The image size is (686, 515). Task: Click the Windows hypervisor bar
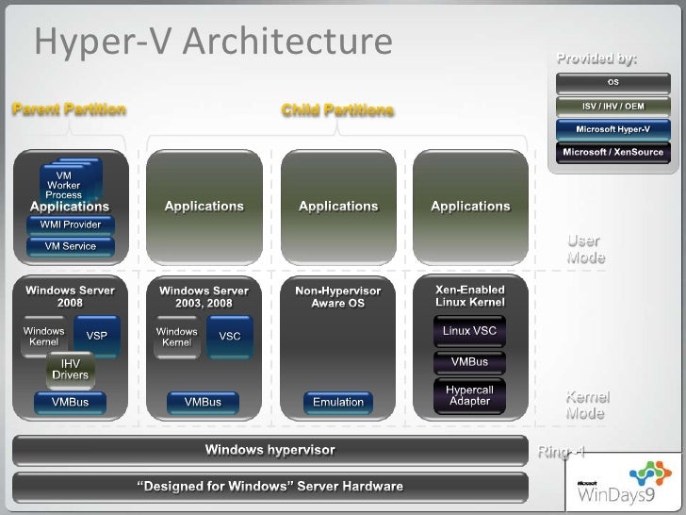(x=270, y=450)
